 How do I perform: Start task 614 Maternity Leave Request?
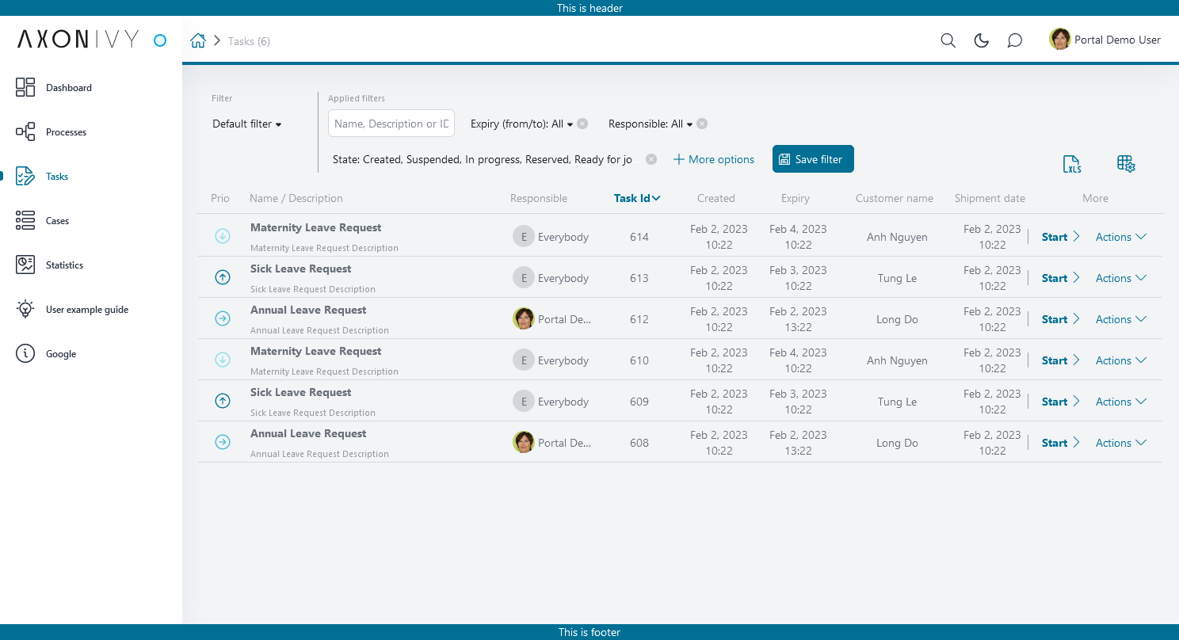pyautogui.click(x=1060, y=237)
